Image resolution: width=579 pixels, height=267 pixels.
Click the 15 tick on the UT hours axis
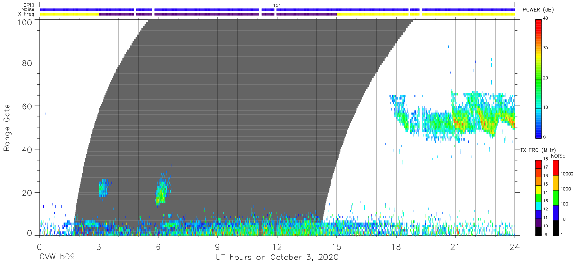(337, 247)
